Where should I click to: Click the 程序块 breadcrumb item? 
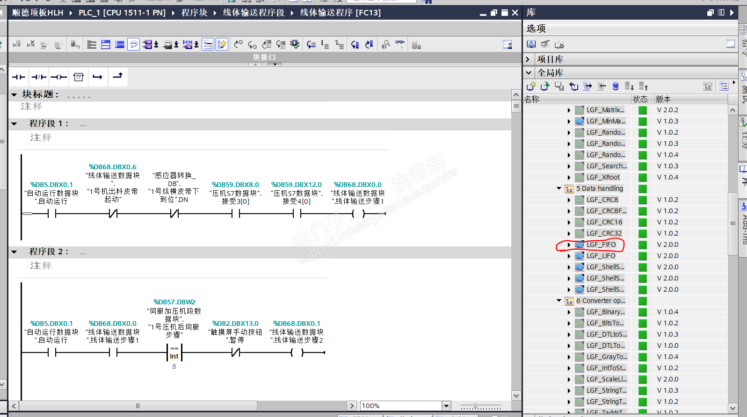(194, 13)
